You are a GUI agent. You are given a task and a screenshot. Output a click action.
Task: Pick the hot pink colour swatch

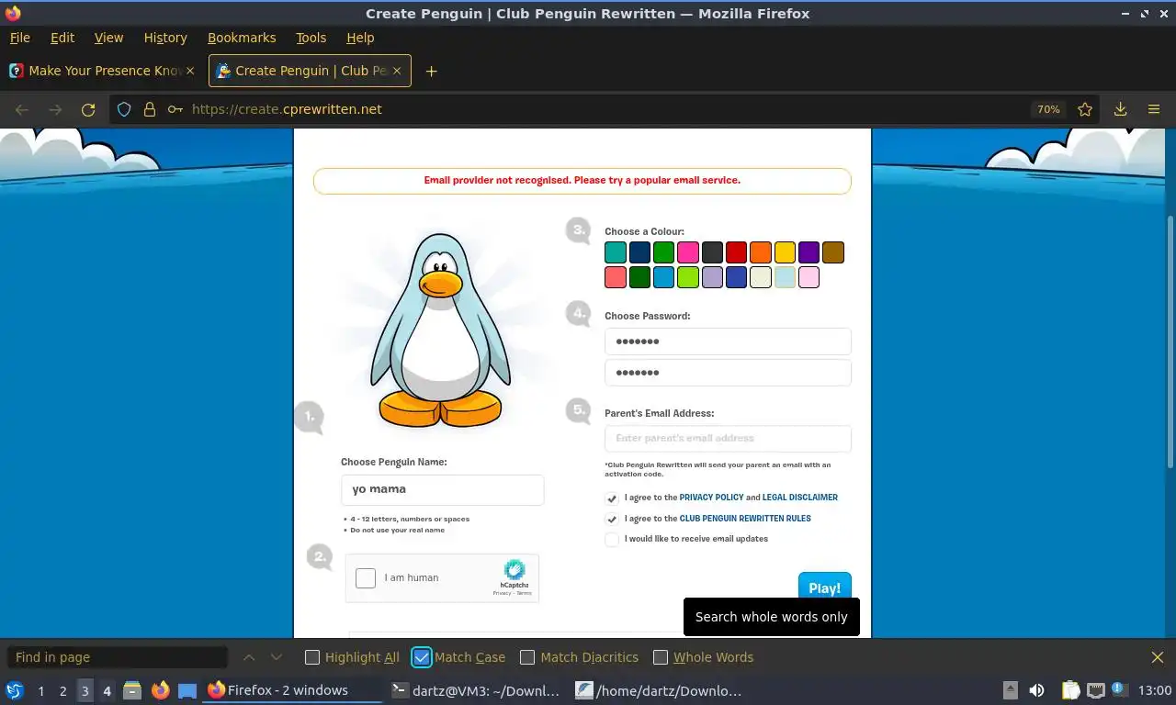[688, 252]
